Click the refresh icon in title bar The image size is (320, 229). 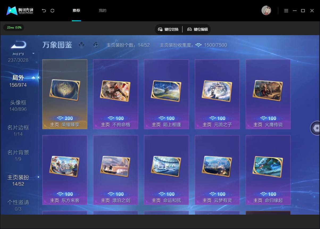[x=52, y=11]
